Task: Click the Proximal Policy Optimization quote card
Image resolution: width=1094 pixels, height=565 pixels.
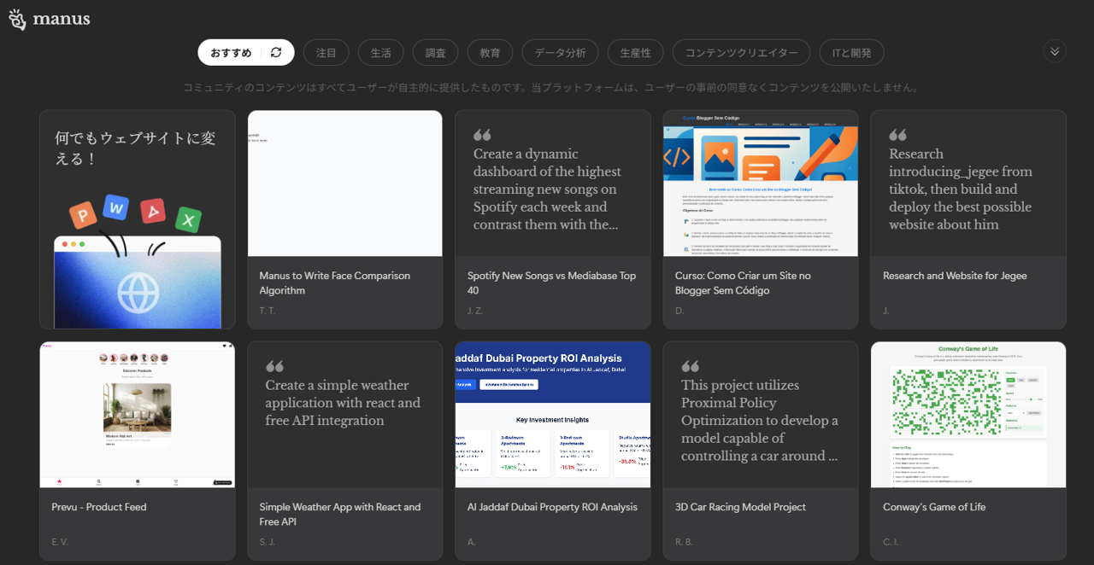Action: 761,415
